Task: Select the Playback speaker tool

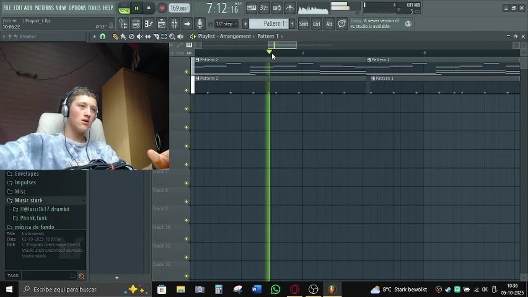Action: click(181, 36)
